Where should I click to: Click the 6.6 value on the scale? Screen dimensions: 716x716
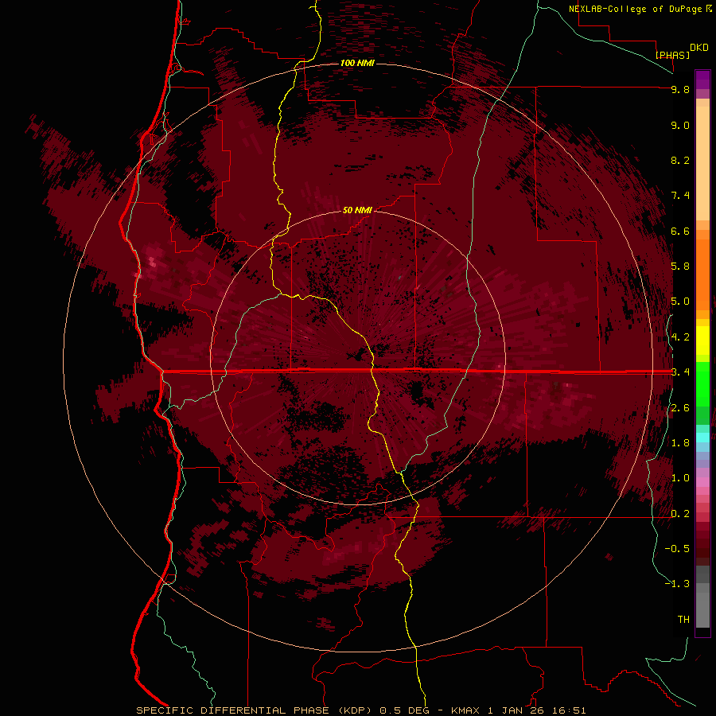click(x=680, y=231)
